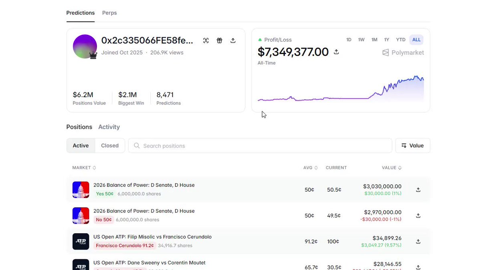Focus the Search positions field

260,146
